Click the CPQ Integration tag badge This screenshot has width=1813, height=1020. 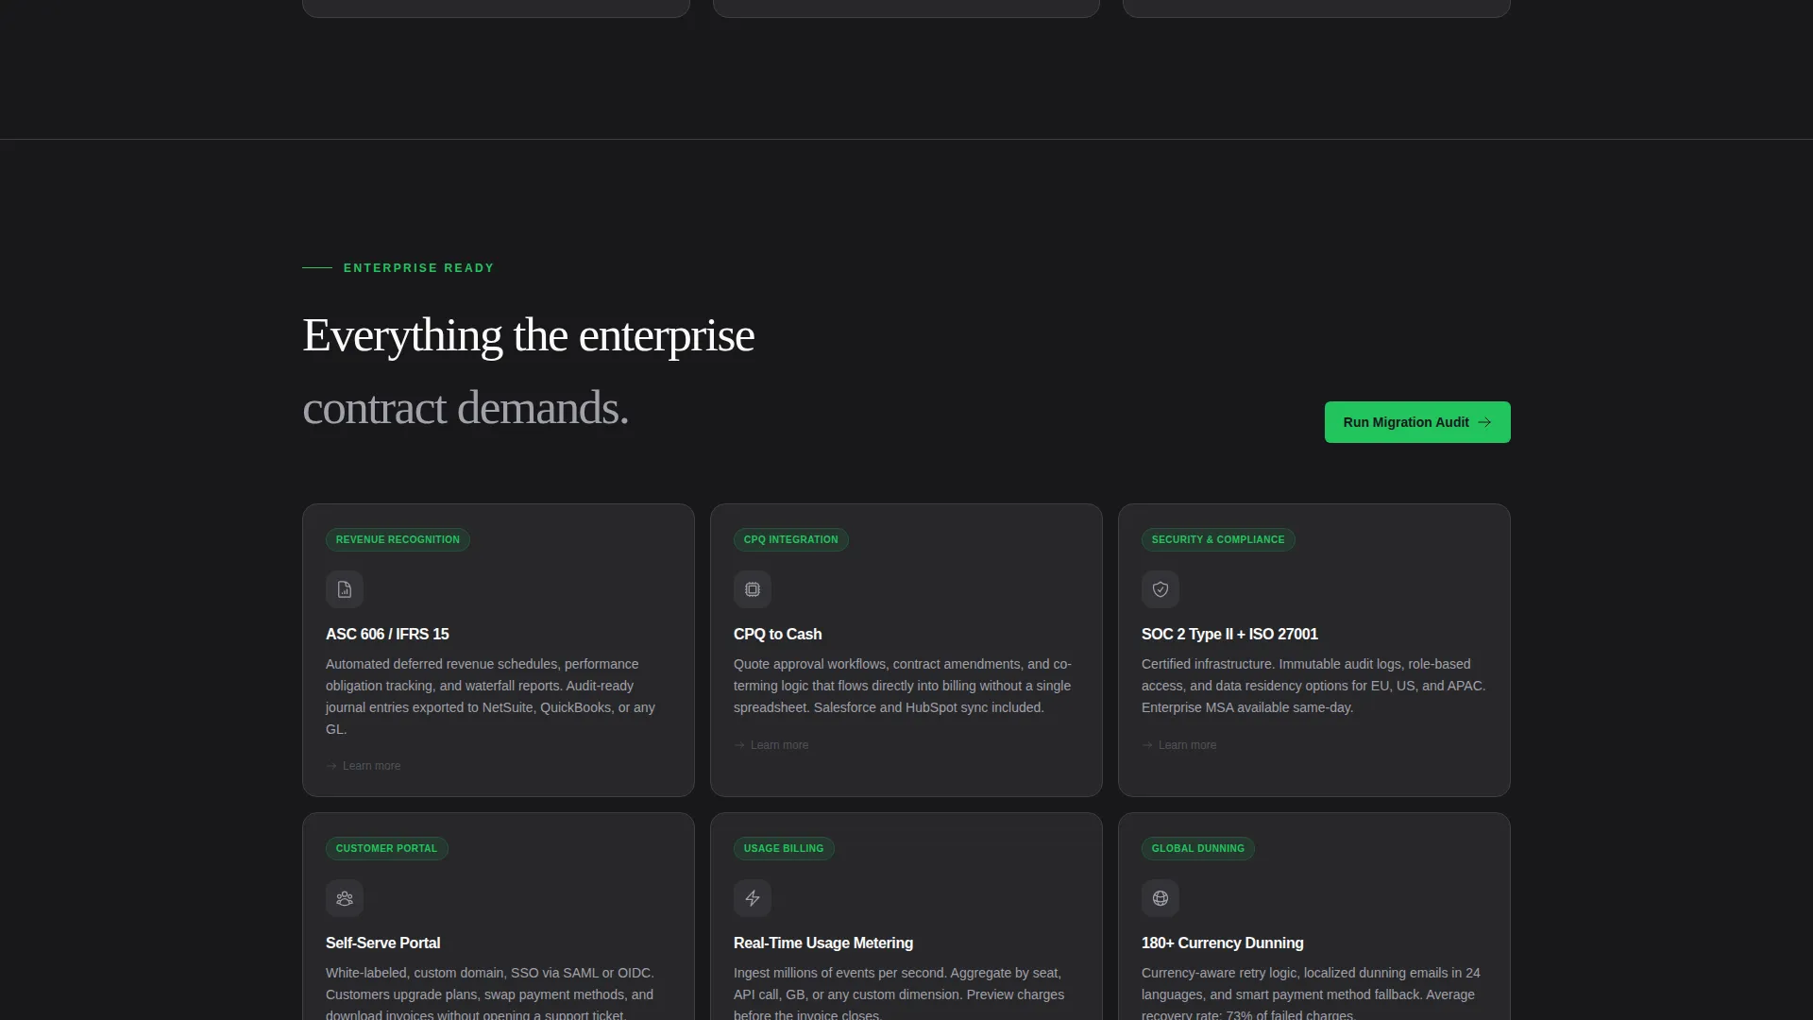tap(790, 539)
